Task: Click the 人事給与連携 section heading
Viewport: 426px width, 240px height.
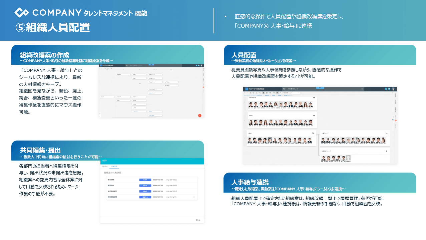Action: pyautogui.click(x=250, y=182)
